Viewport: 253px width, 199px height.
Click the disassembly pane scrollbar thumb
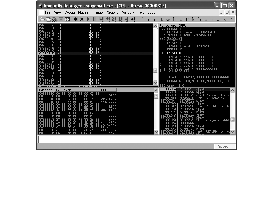click(155, 70)
